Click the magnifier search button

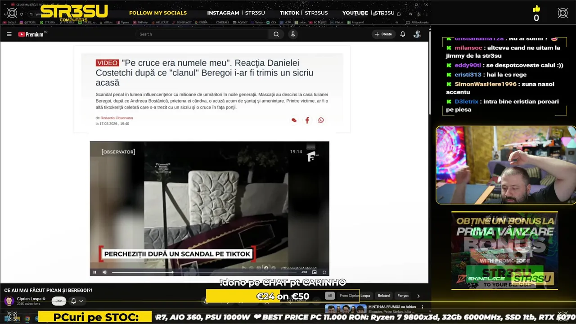coord(276,34)
